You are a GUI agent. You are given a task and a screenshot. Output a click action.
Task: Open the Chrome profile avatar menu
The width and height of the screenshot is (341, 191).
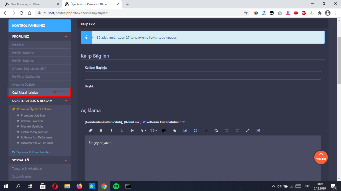click(x=328, y=13)
